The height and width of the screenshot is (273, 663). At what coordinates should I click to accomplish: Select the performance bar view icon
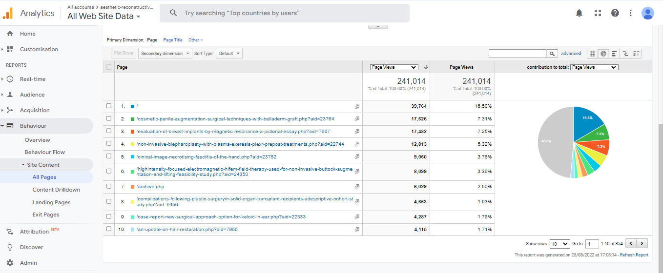pos(614,54)
